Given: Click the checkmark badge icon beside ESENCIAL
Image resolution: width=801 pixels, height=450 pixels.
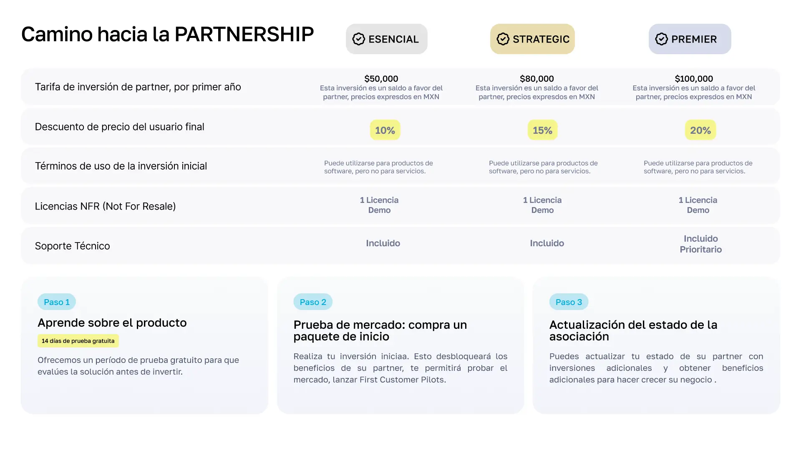Looking at the screenshot, I should coord(358,39).
